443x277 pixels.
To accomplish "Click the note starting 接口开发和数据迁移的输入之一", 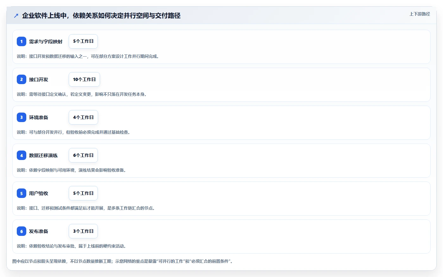I will point(88,56).
